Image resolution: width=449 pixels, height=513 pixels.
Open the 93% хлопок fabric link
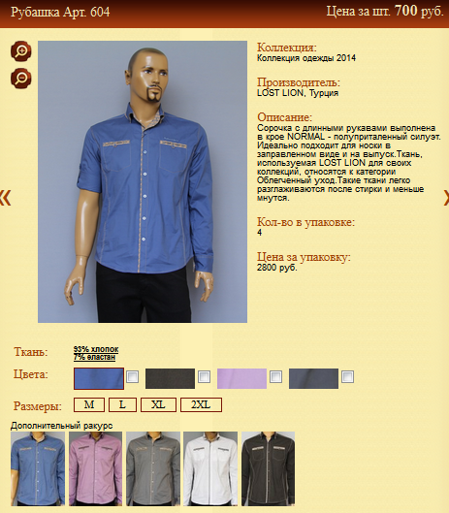click(x=96, y=349)
